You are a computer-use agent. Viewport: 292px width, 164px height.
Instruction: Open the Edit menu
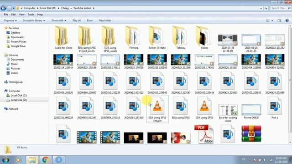click(13, 14)
